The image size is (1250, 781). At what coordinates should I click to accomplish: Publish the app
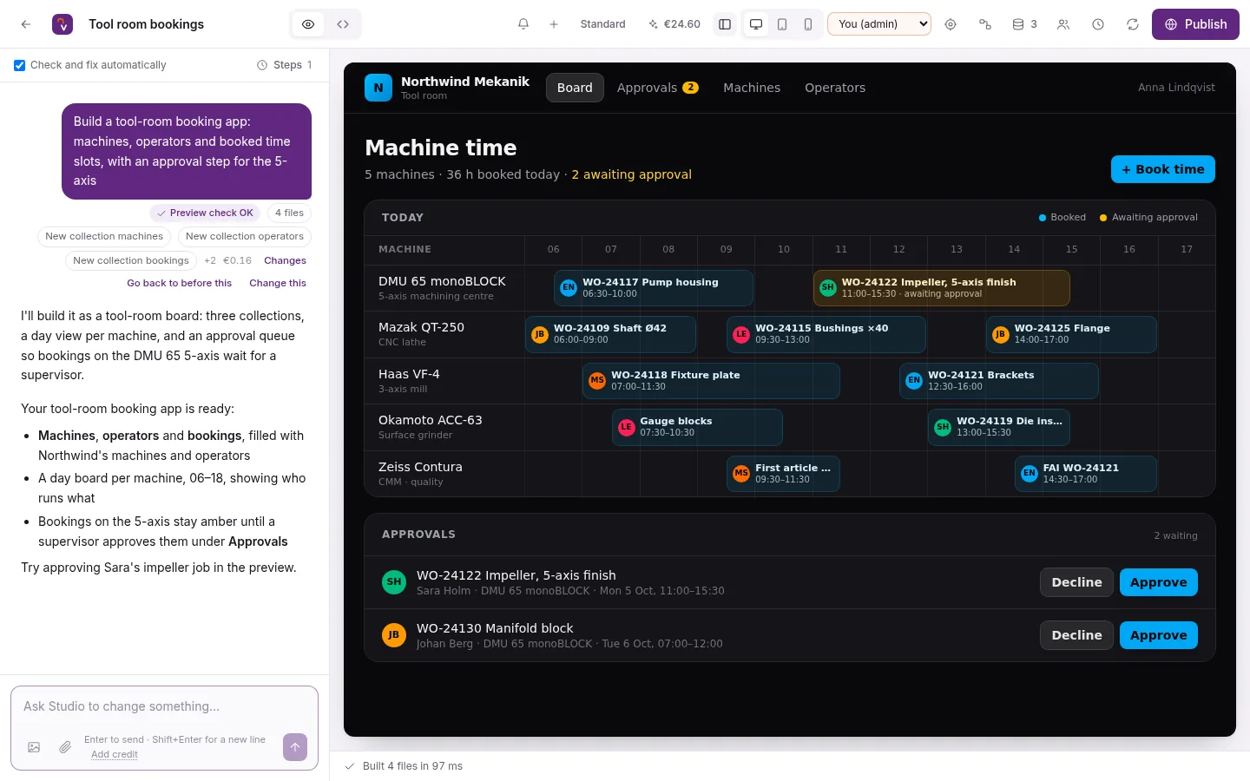pyautogui.click(x=1195, y=24)
